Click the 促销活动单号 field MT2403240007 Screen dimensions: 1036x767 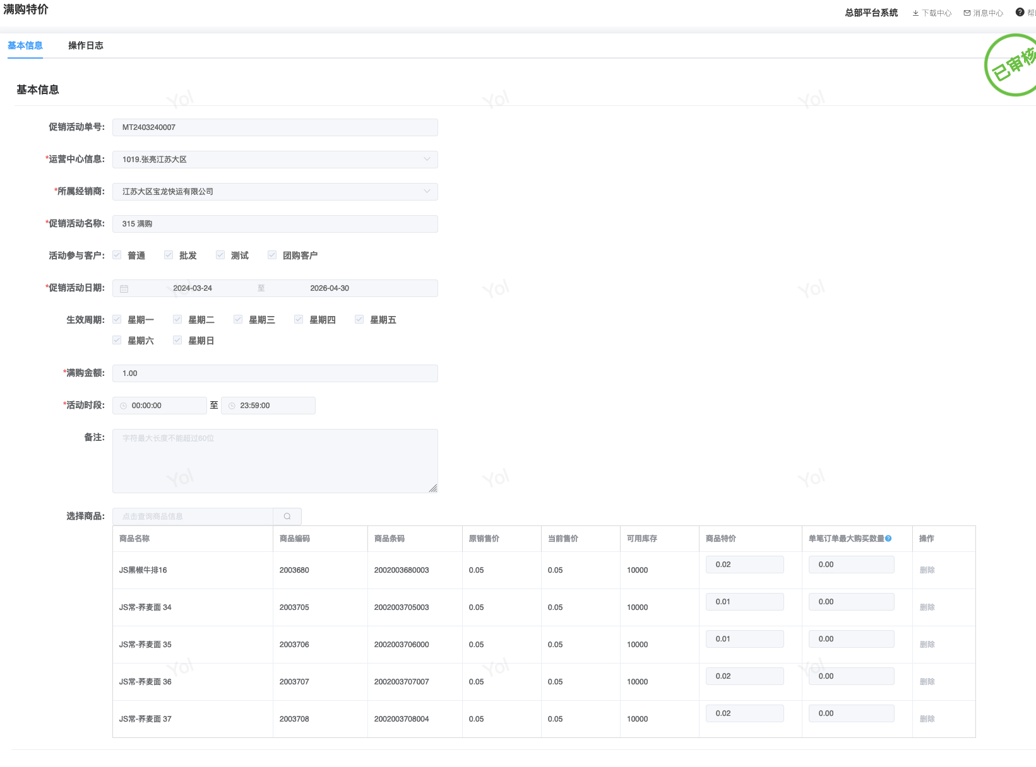(275, 127)
